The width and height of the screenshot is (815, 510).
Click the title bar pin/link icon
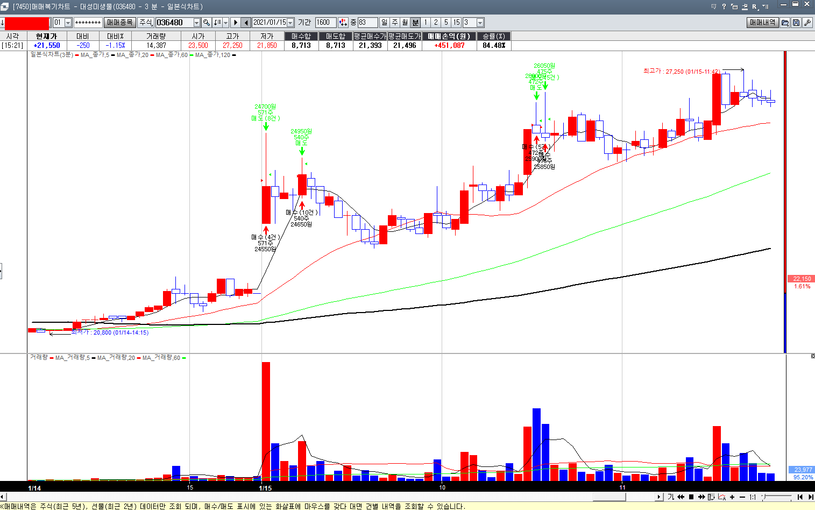click(745, 6)
